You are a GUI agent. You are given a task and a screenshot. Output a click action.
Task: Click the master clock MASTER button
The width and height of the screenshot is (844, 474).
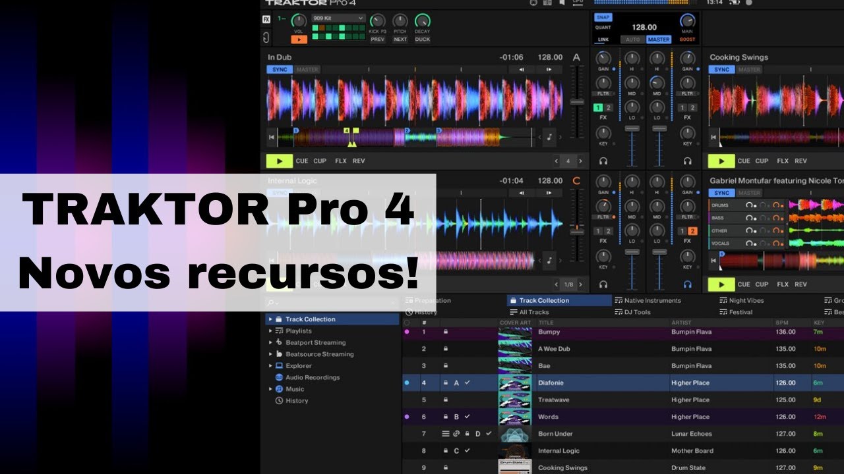click(658, 39)
